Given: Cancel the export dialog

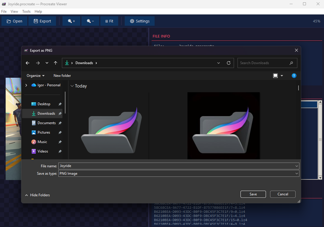Looking at the screenshot, I should coord(282,194).
